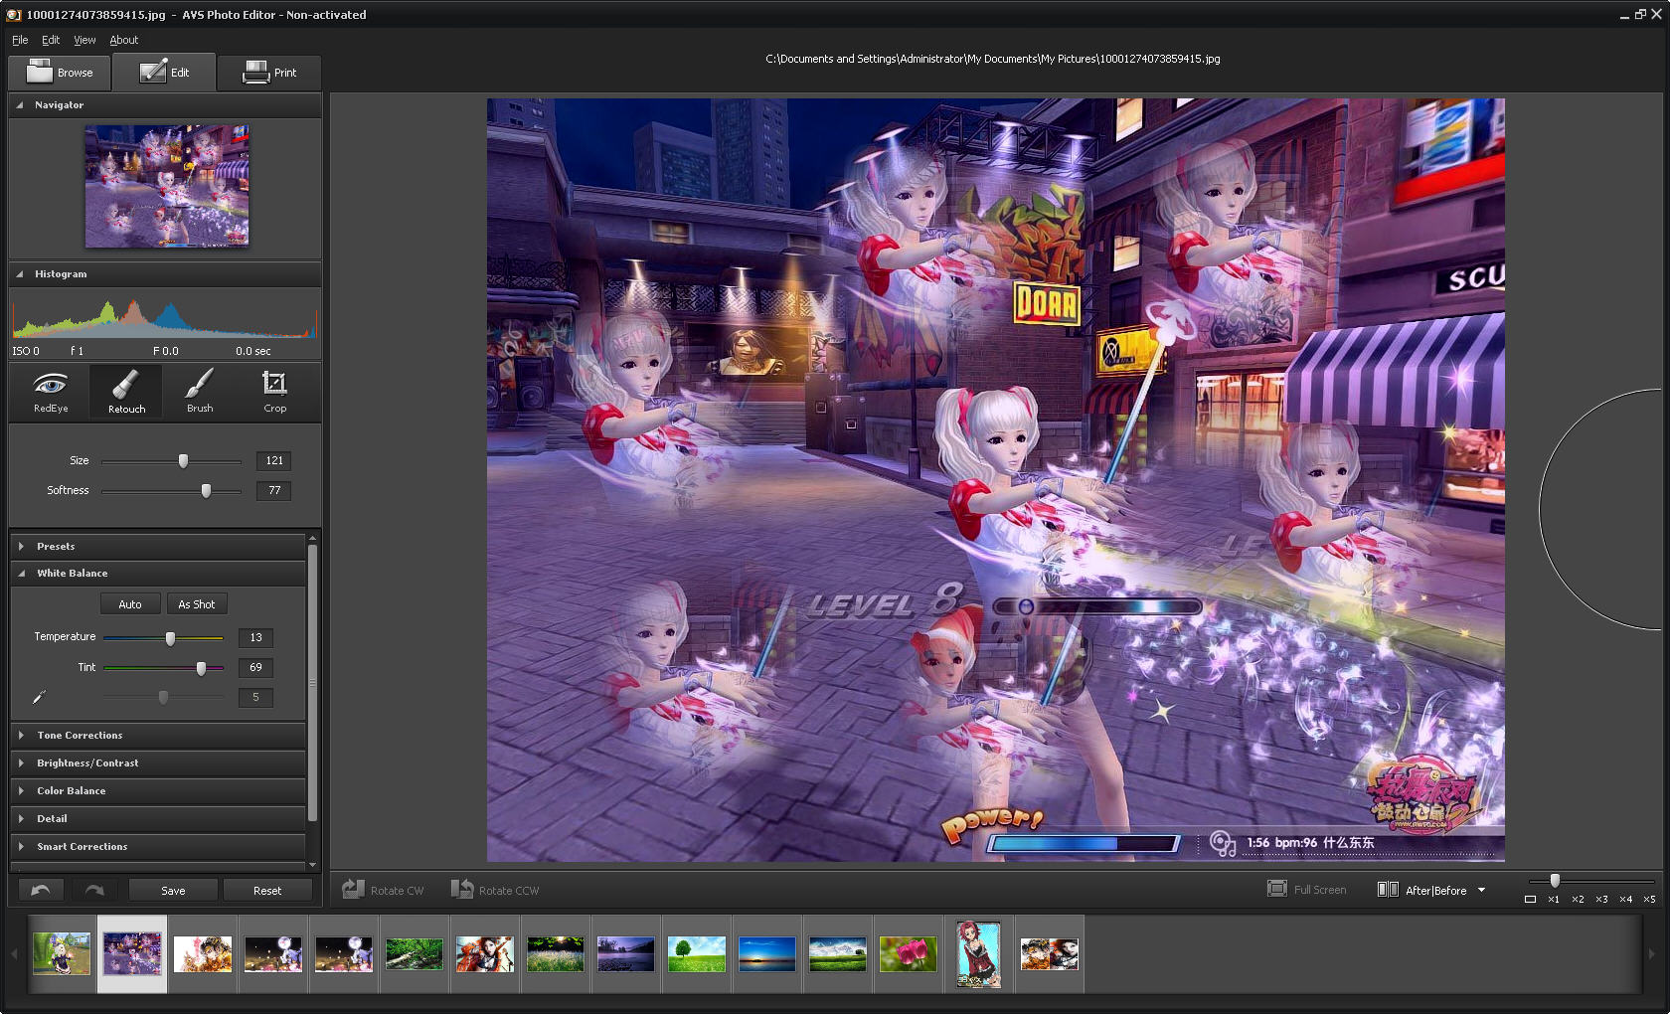Click the redo arrow button
This screenshot has width=1670, height=1014.
(x=94, y=890)
